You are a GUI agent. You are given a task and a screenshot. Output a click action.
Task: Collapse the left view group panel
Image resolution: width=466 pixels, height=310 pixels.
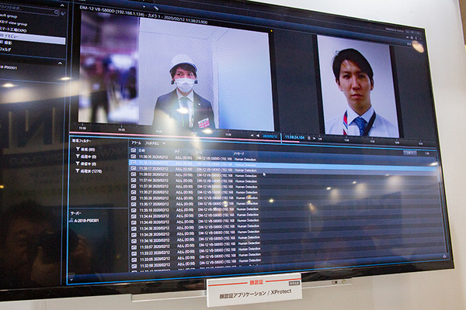61,4
